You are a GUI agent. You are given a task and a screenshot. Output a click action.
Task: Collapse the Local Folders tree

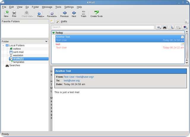tap(3, 45)
